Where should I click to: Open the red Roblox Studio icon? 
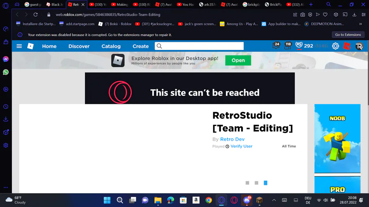tap(347, 46)
